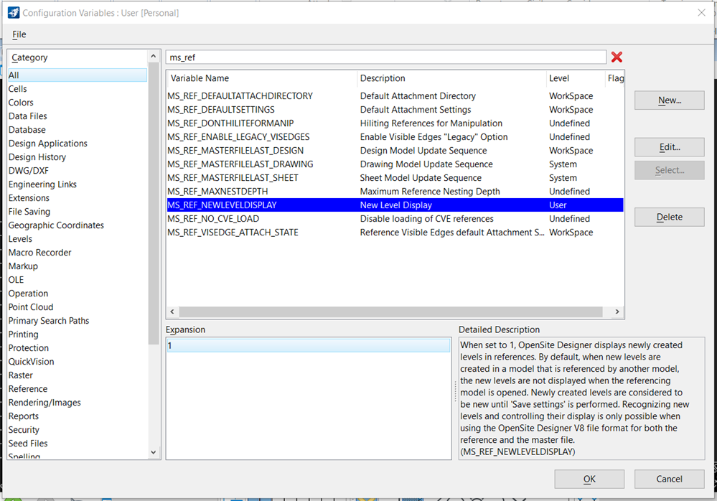Click the Flag column header
Image resolution: width=717 pixels, height=501 pixels.
tap(614, 78)
